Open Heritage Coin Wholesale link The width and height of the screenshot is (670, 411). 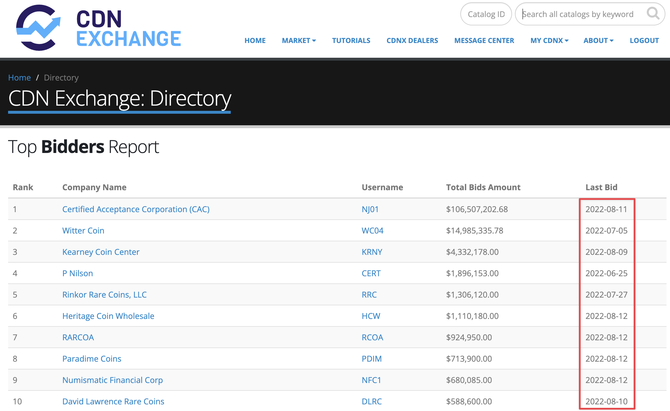coord(108,316)
